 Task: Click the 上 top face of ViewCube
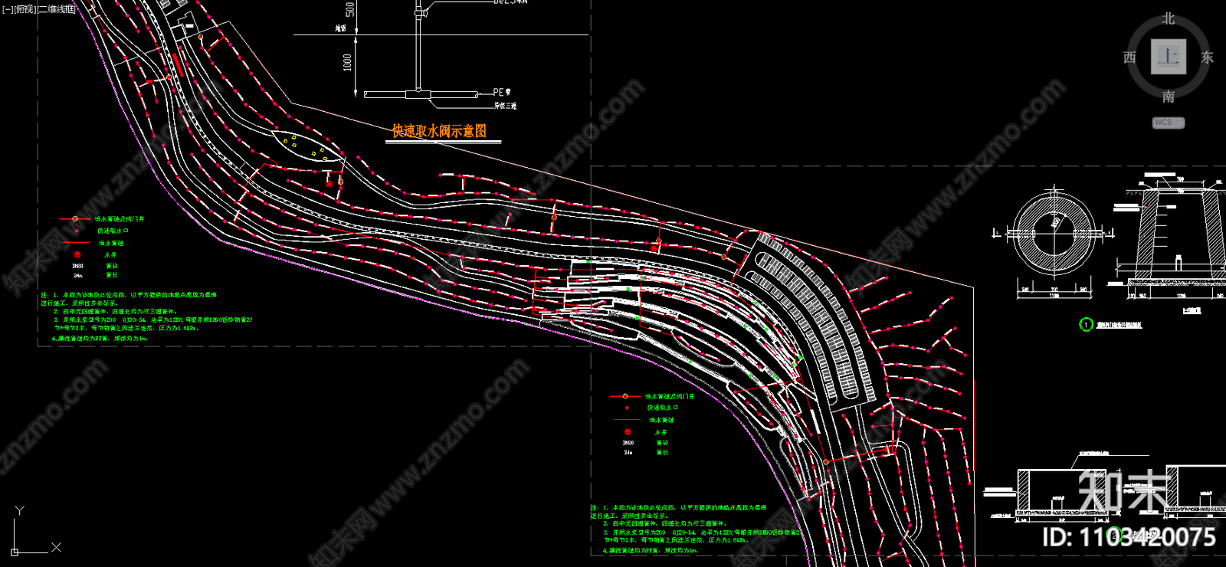click(x=1169, y=57)
